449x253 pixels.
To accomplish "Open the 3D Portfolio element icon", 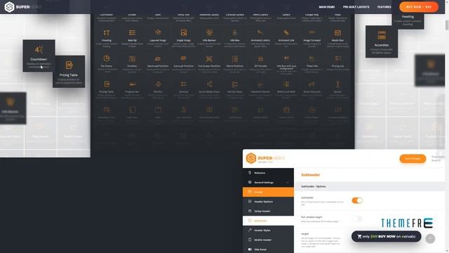I will (x=260, y=58).
